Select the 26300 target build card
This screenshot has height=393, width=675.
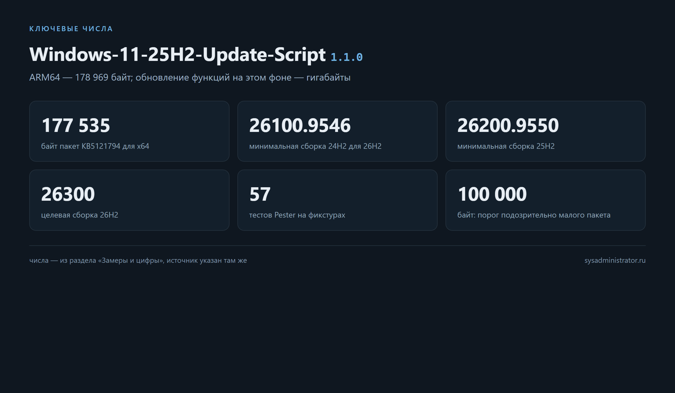tap(129, 200)
